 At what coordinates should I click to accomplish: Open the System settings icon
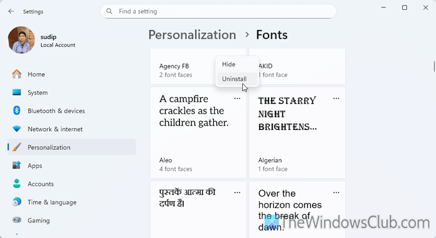(17, 93)
